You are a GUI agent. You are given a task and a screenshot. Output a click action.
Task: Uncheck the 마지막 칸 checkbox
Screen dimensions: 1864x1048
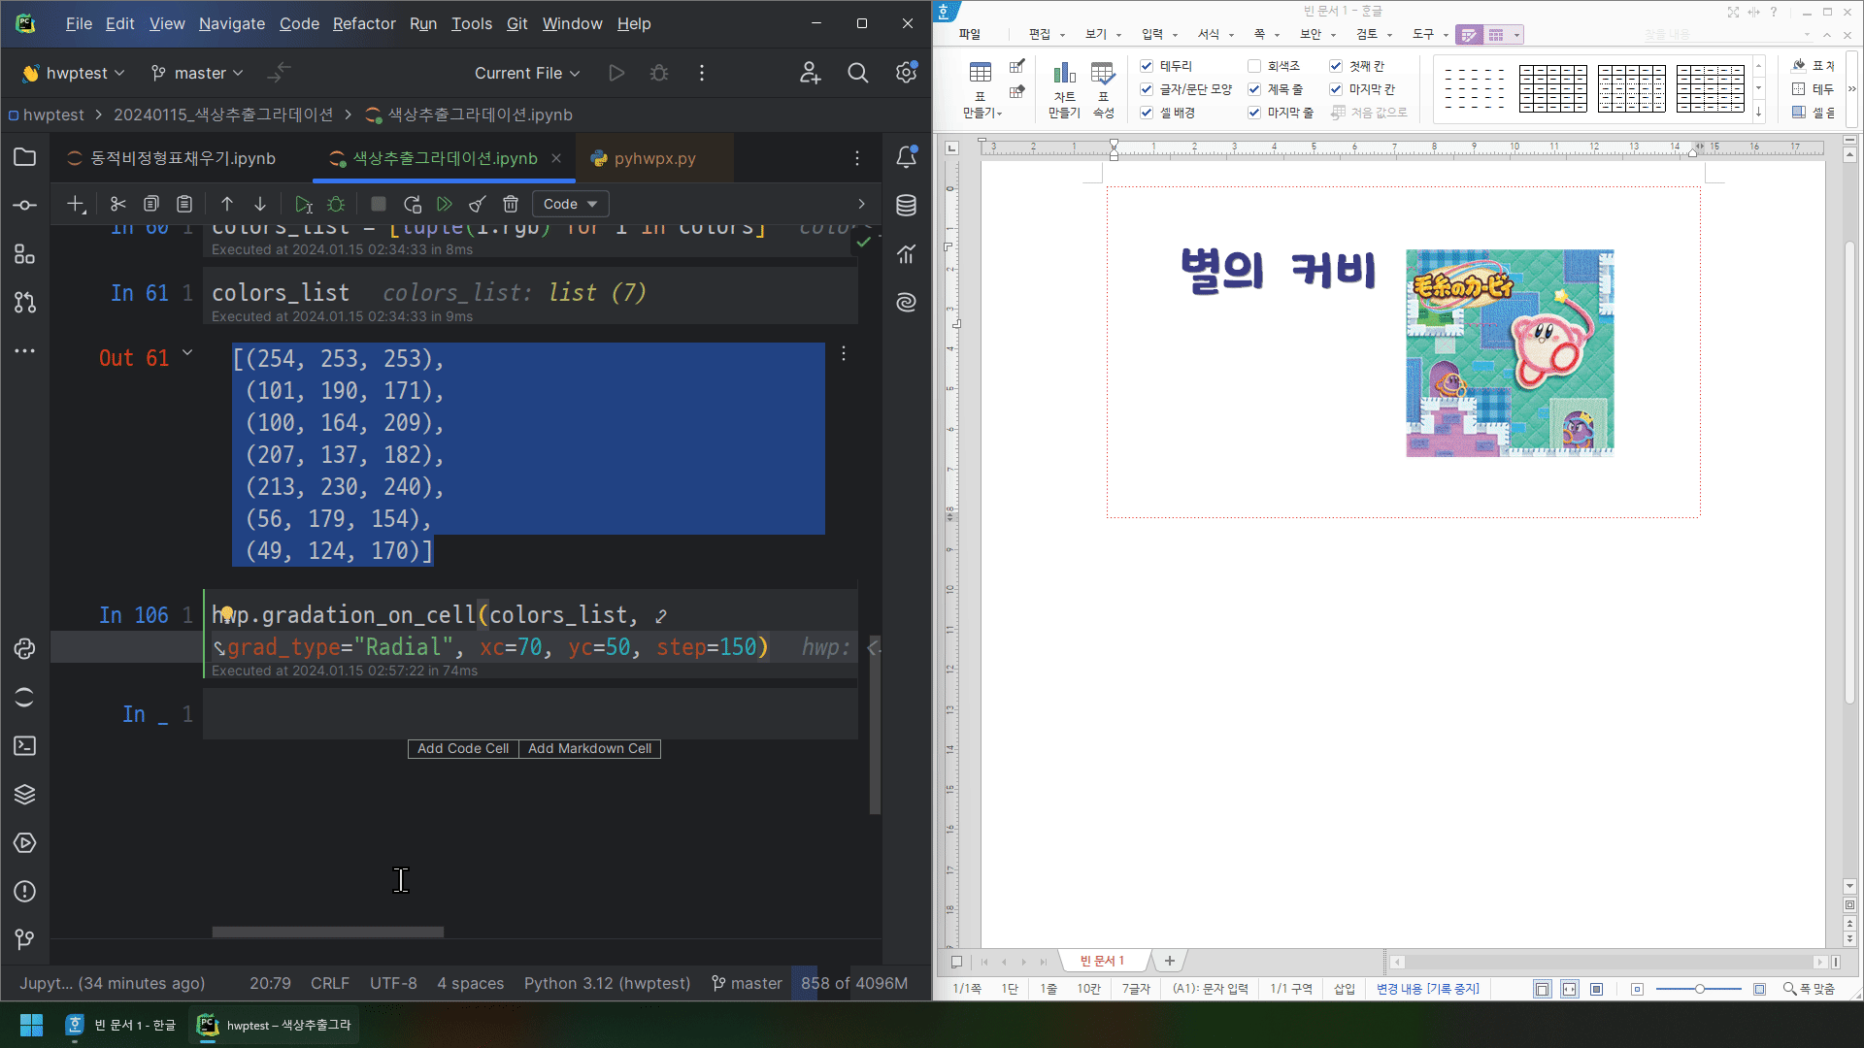coord(1336,89)
